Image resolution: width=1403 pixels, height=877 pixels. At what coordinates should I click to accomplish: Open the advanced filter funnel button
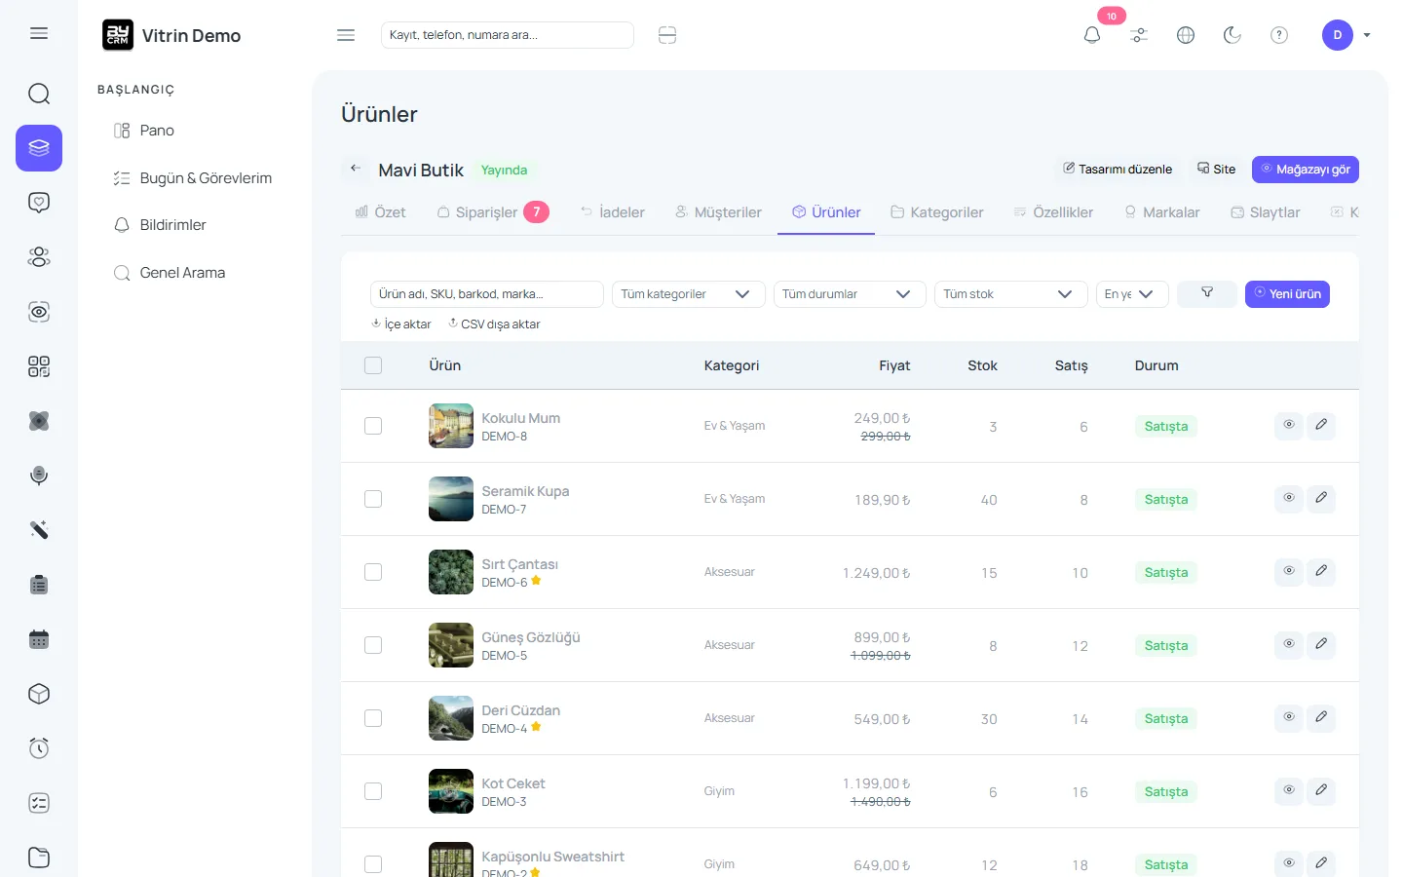1207,293
